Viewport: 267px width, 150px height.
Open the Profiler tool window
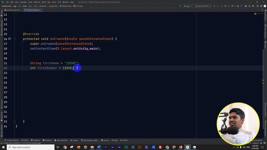[124, 140]
